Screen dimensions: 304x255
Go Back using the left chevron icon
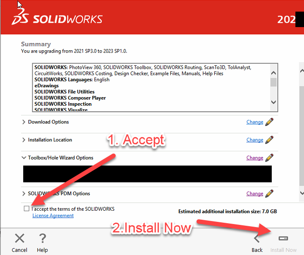[x=257, y=238]
